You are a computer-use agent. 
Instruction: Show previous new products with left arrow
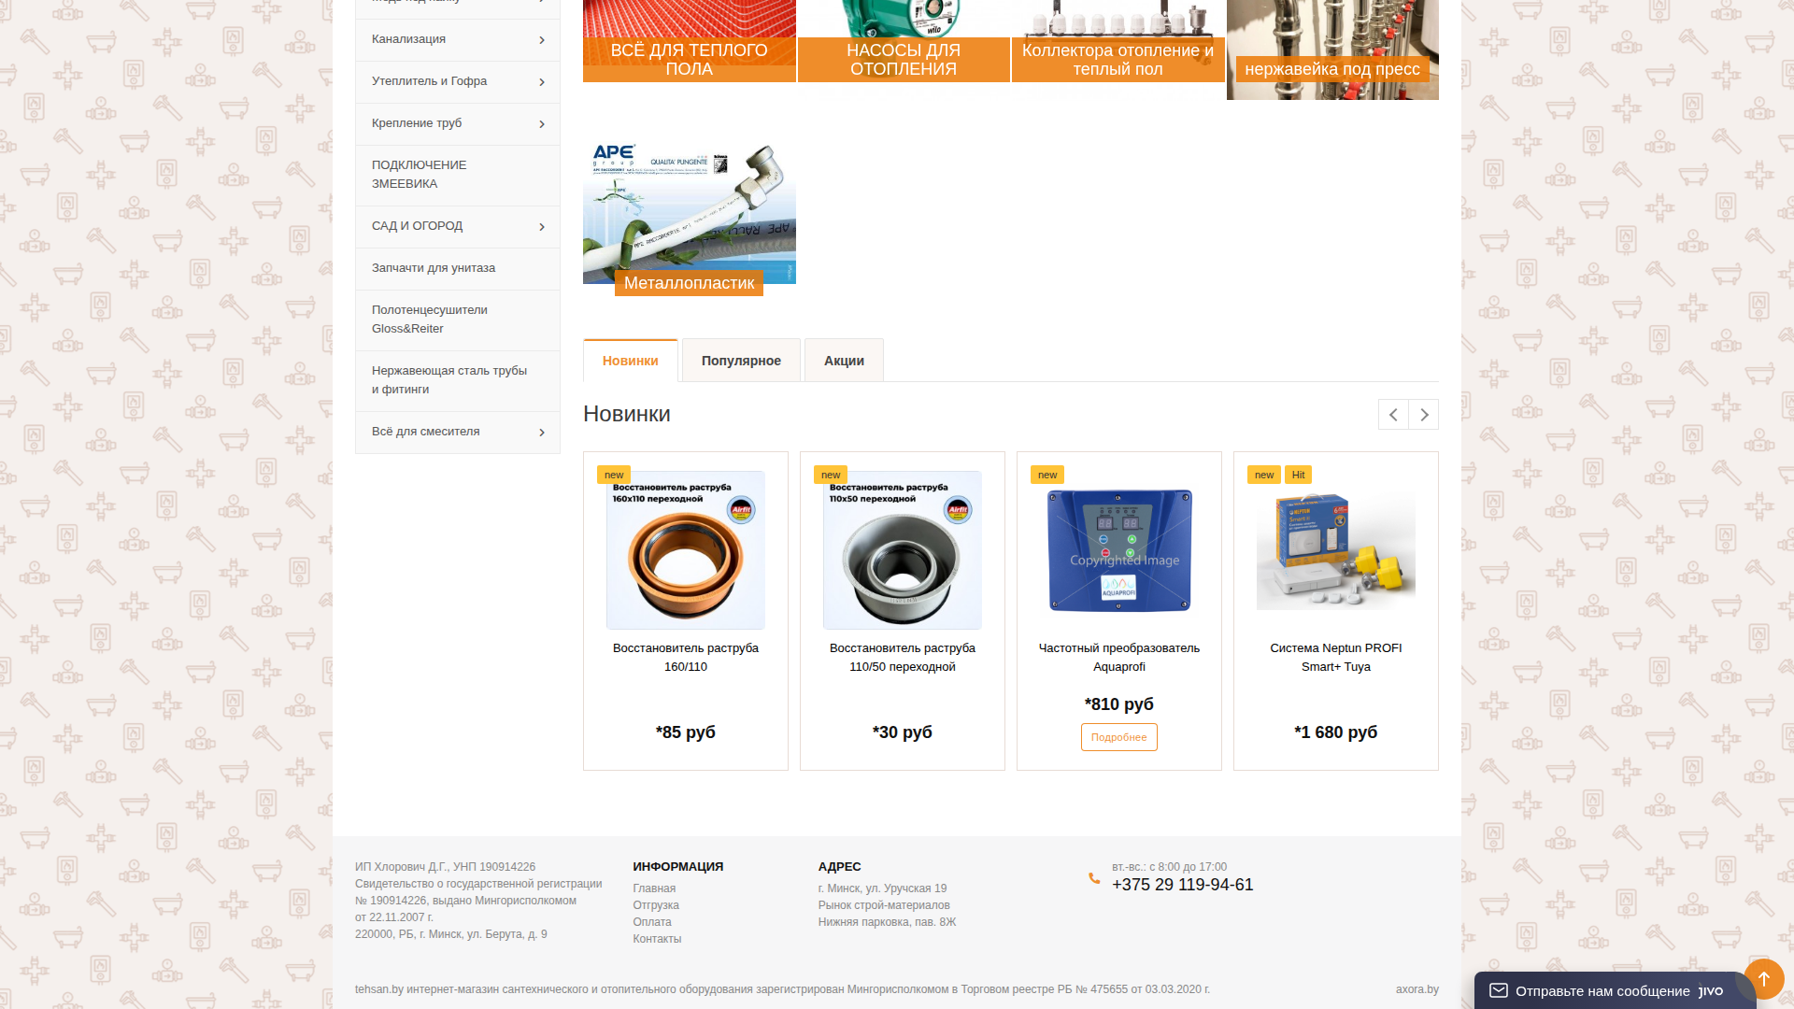1393,415
